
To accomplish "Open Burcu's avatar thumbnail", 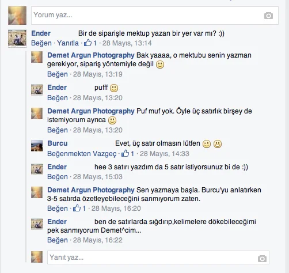I will 37,146.
